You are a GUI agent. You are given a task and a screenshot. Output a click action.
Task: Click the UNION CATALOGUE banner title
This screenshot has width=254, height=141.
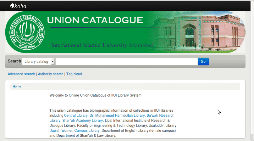click(x=95, y=20)
